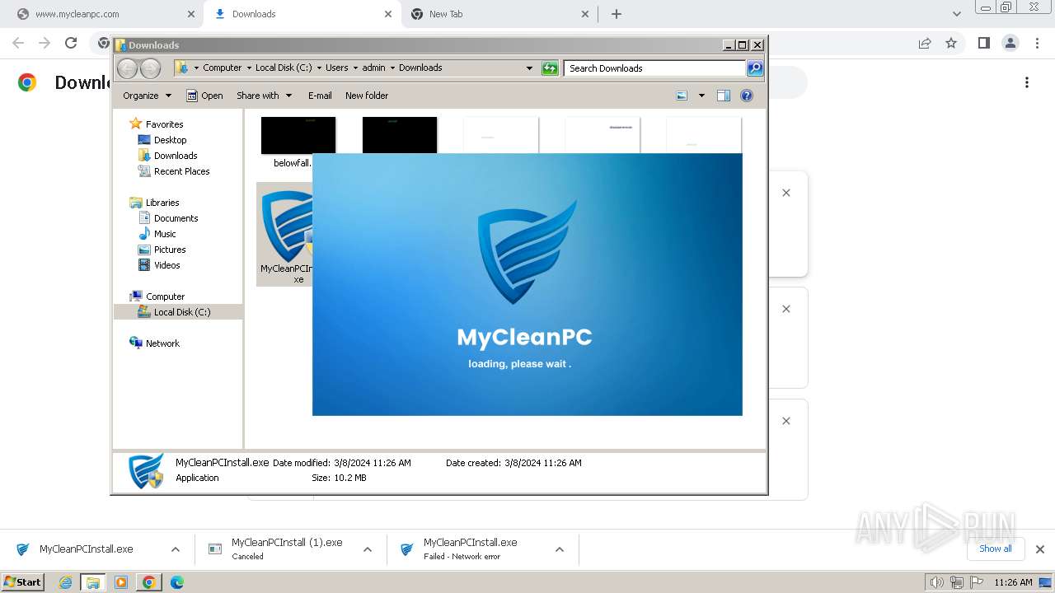Toggle the Chrome side panel icon

pyautogui.click(x=983, y=43)
